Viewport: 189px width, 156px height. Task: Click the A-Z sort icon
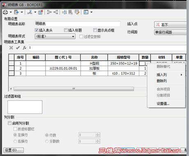(64, 12)
